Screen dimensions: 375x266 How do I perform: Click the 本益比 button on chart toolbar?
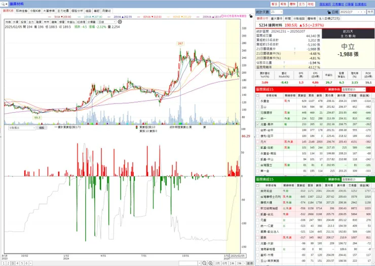(x=70, y=22)
